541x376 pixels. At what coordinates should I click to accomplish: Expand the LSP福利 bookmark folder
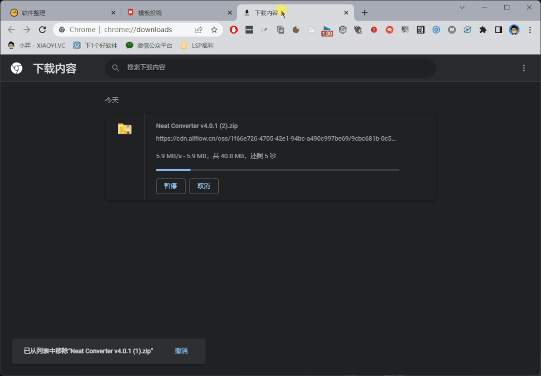click(198, 46)
